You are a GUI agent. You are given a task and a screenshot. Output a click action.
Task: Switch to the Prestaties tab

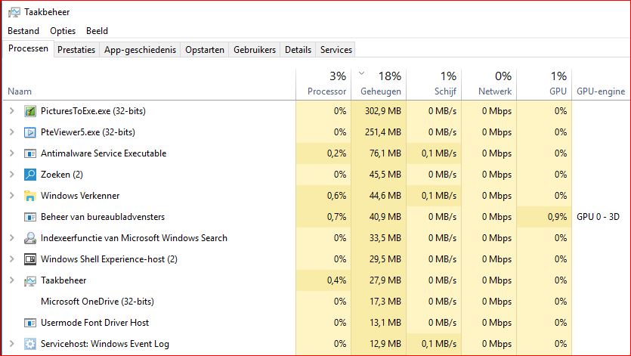(x=76, y=50)
